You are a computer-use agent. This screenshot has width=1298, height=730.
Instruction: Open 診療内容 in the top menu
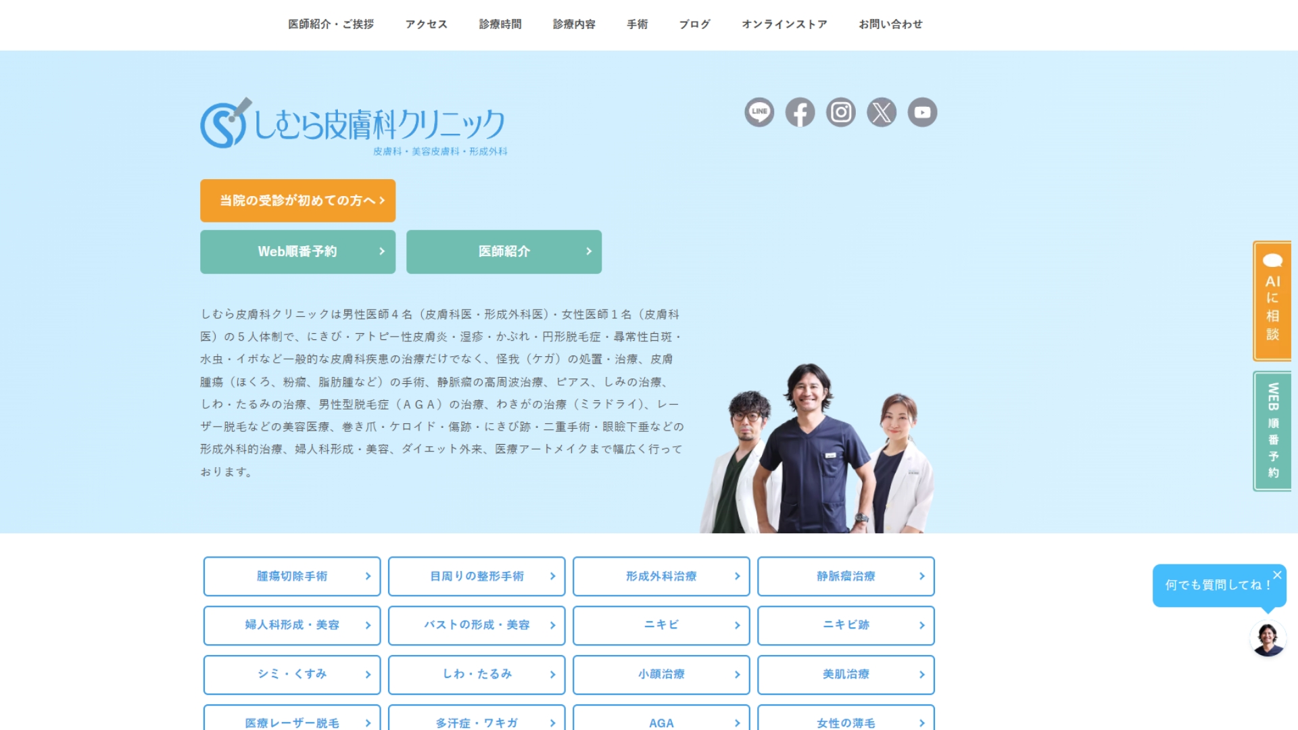574,24
